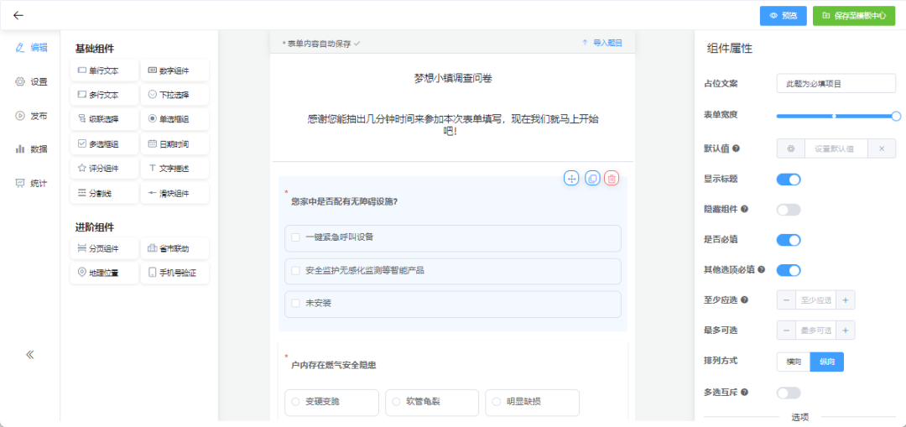Click the middle mark of 表单宽度 slider

point(834,116)
